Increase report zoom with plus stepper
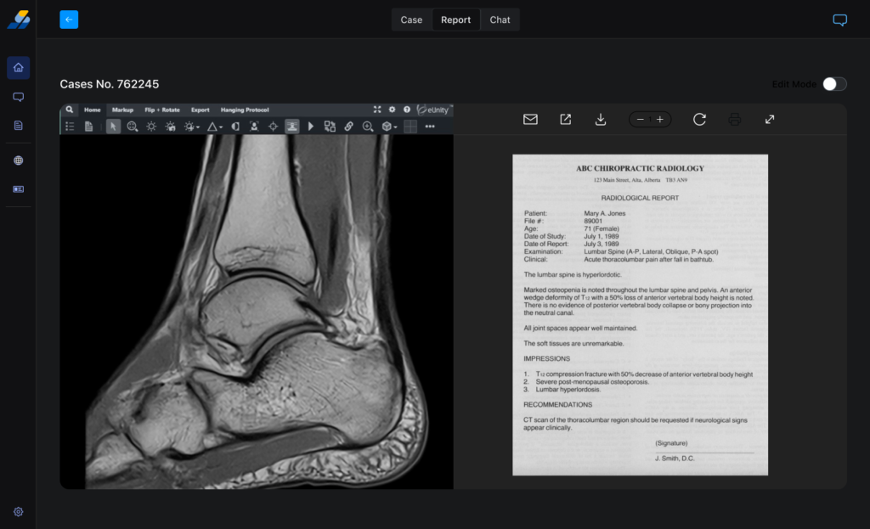 659,120
